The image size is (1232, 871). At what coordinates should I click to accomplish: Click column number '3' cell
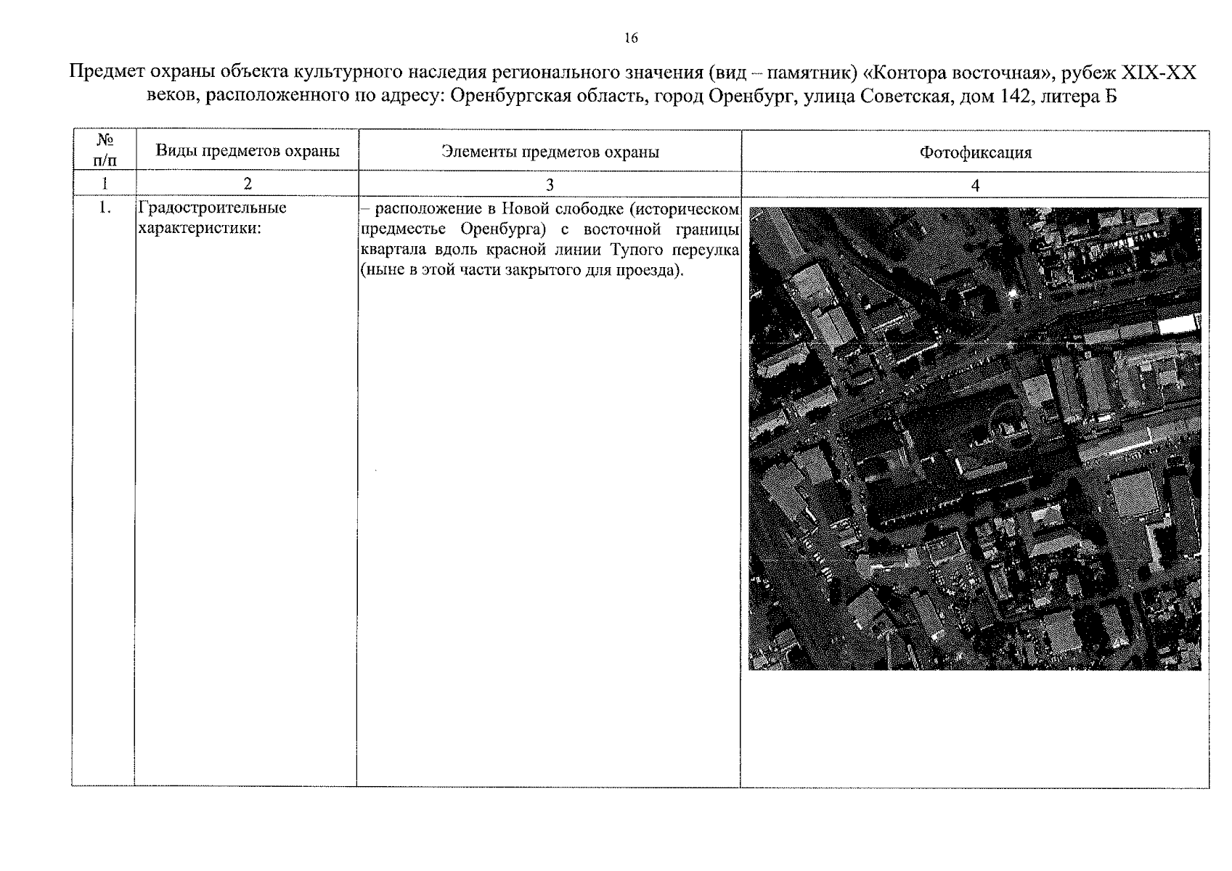point(550,184)
